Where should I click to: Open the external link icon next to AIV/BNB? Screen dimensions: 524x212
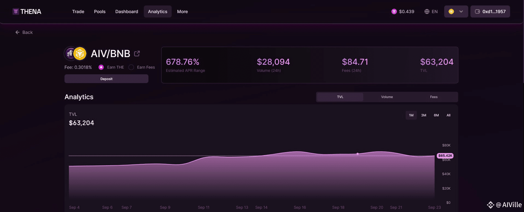pos(137,54)
